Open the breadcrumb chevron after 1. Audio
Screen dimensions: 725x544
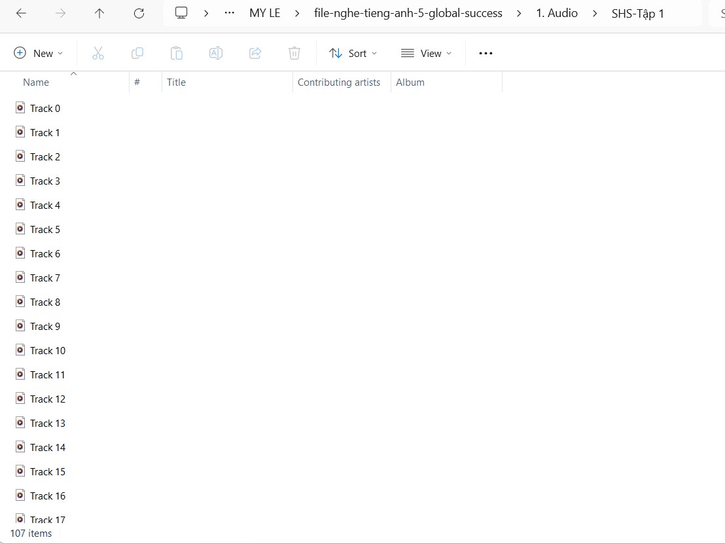tap(594, 13)
